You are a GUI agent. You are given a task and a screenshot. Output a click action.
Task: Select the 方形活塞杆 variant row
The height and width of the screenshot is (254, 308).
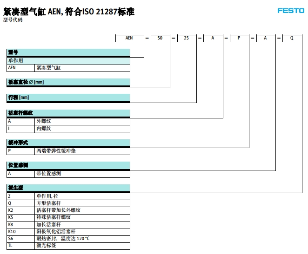pos(68,203)
